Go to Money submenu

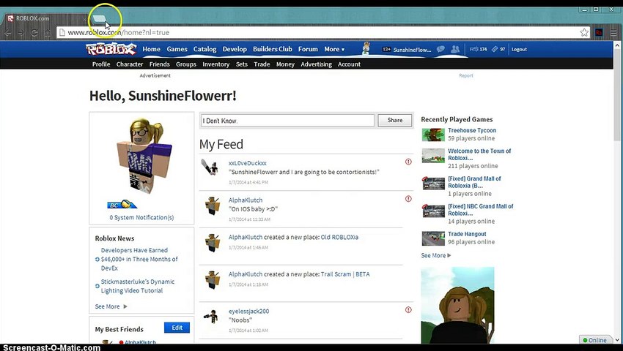point(285,64)
